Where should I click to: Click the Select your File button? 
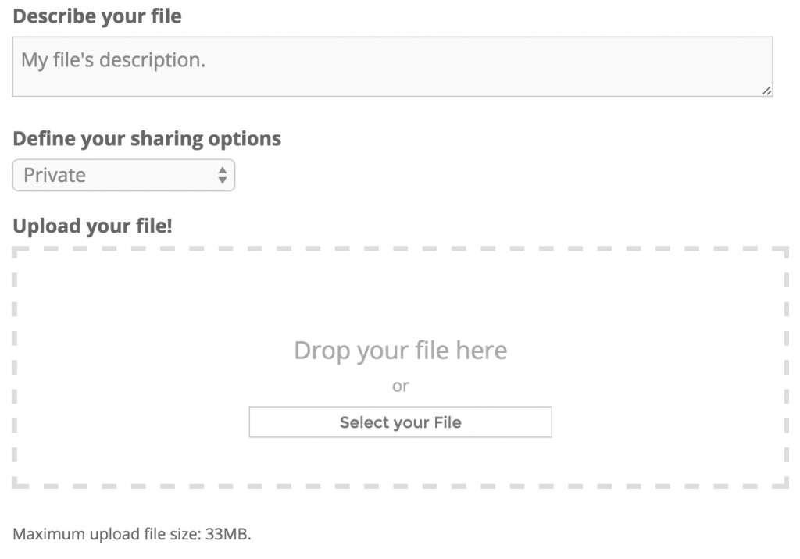400,422
